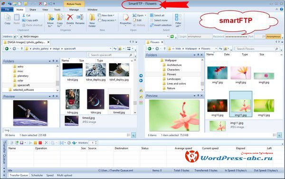Screen dimensions: 285x179
Task: Click the remove X icon in Transfer Queue toolbar
Action: click(x=46, y=143)
